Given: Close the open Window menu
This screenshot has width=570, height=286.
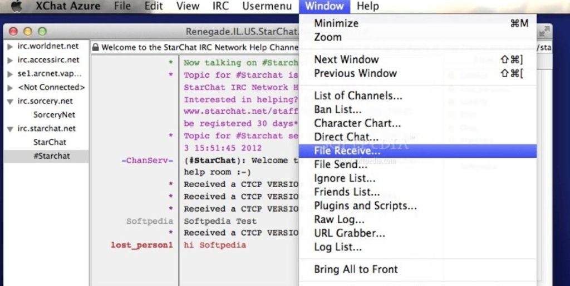Looking at the screenshot, I should pos(325,6).
